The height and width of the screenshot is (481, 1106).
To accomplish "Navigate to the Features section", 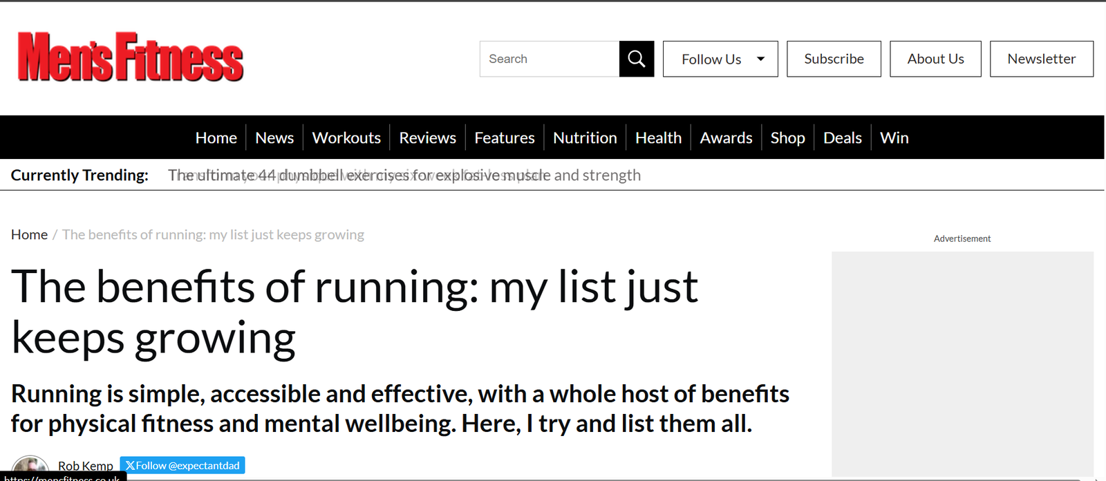I will 504,138.
